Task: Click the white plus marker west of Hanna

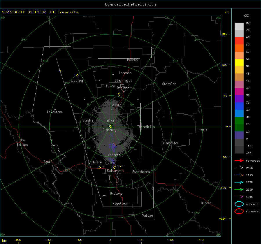Action: pos(164,117)
